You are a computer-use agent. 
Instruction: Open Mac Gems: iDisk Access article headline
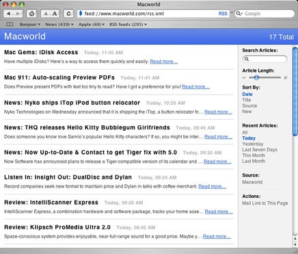point(41,52)
